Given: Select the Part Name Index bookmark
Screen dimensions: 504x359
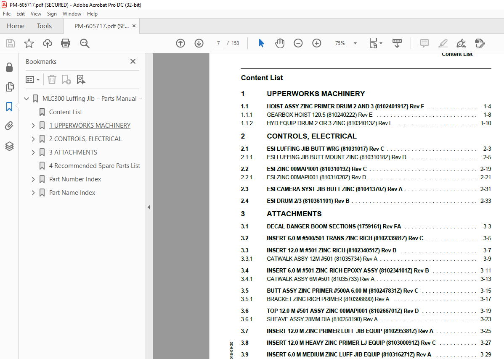Looking at the screenshot, I should click(72, 193).
